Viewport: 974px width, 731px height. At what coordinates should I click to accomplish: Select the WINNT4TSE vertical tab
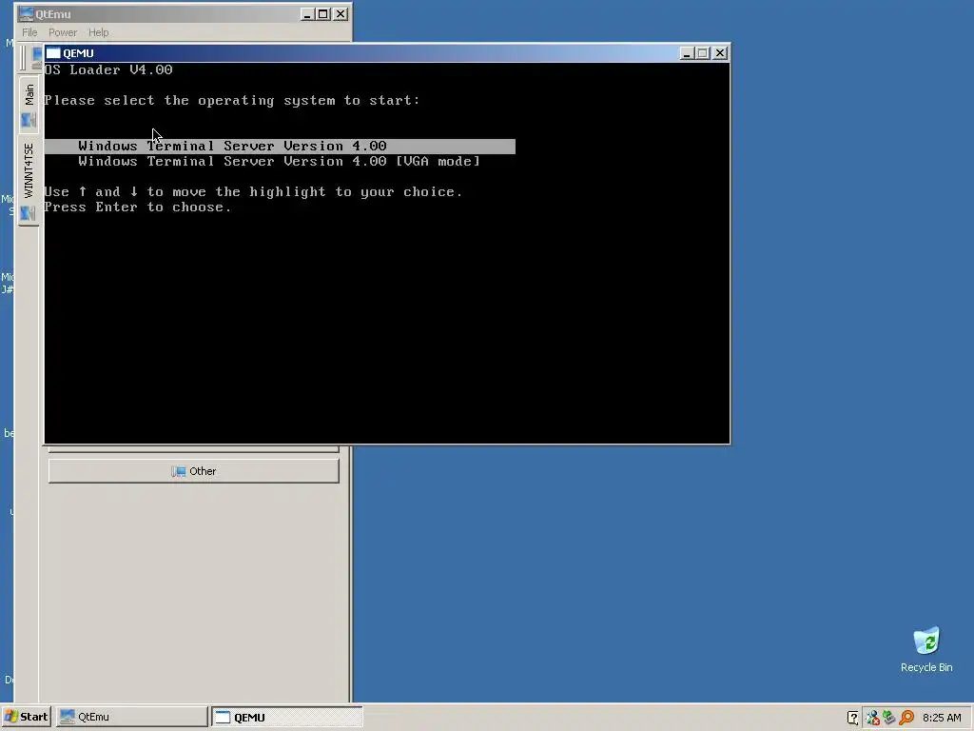[29, 182]
